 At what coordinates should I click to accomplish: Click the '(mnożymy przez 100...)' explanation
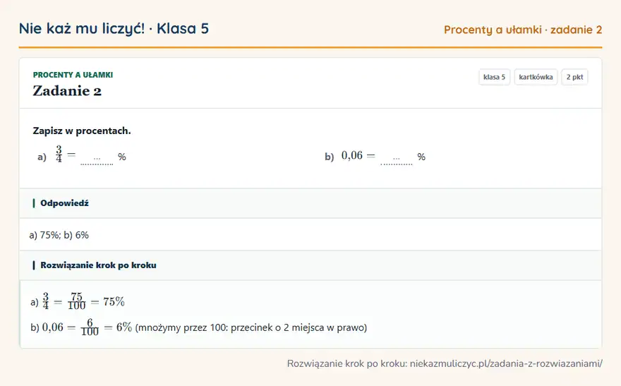tap(251, 328)
